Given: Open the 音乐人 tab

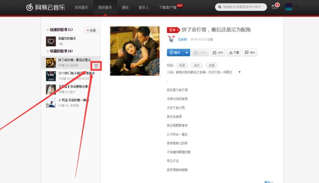Looking at the screenshot, I should click(x=144, y=8).
